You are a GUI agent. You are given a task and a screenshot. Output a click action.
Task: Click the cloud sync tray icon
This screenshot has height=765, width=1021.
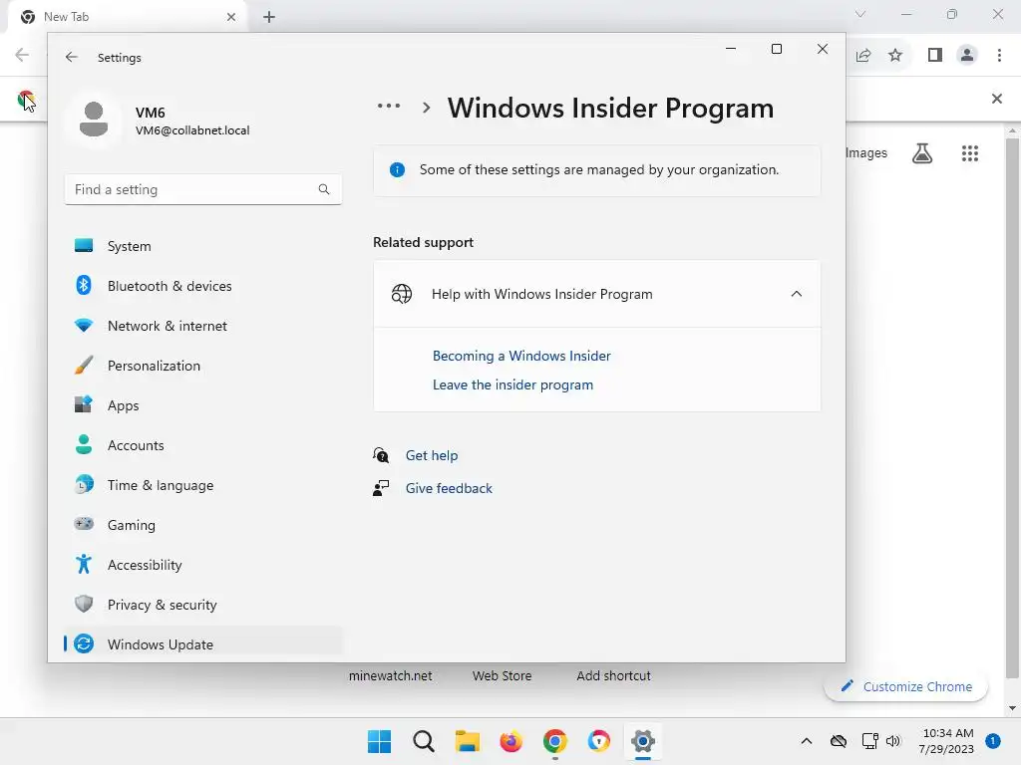tap(839, 741)
